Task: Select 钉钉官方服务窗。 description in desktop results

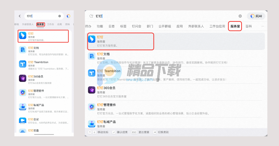Action: coord(107,45)
